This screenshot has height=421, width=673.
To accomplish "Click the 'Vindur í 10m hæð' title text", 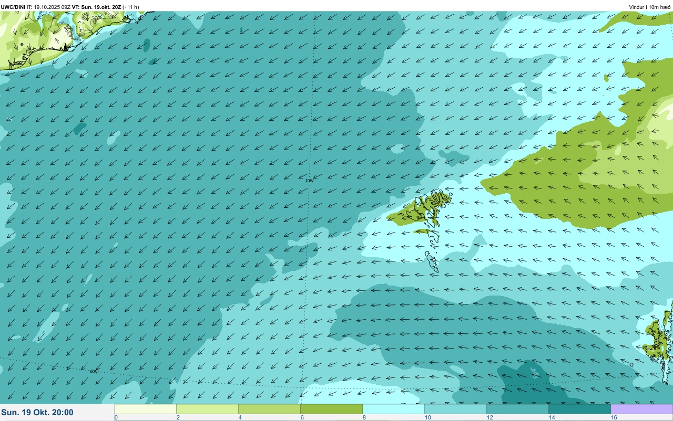I will tap(650, 7).
